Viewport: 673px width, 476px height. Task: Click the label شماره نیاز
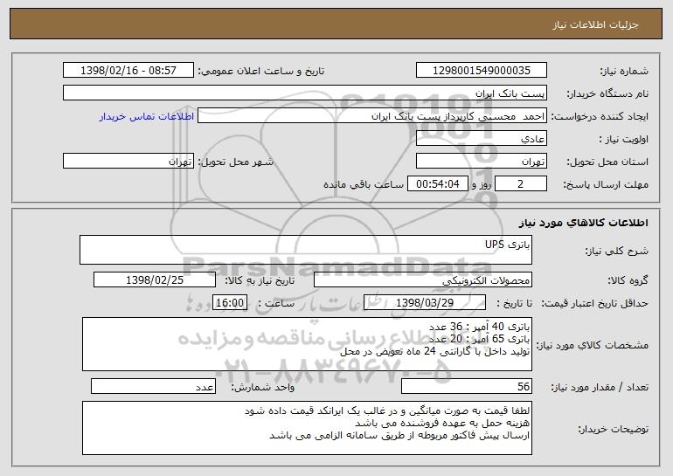(624, 72)
